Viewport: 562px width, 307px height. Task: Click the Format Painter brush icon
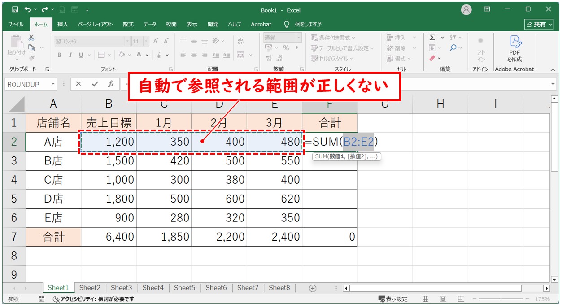[x=31, y=58]
